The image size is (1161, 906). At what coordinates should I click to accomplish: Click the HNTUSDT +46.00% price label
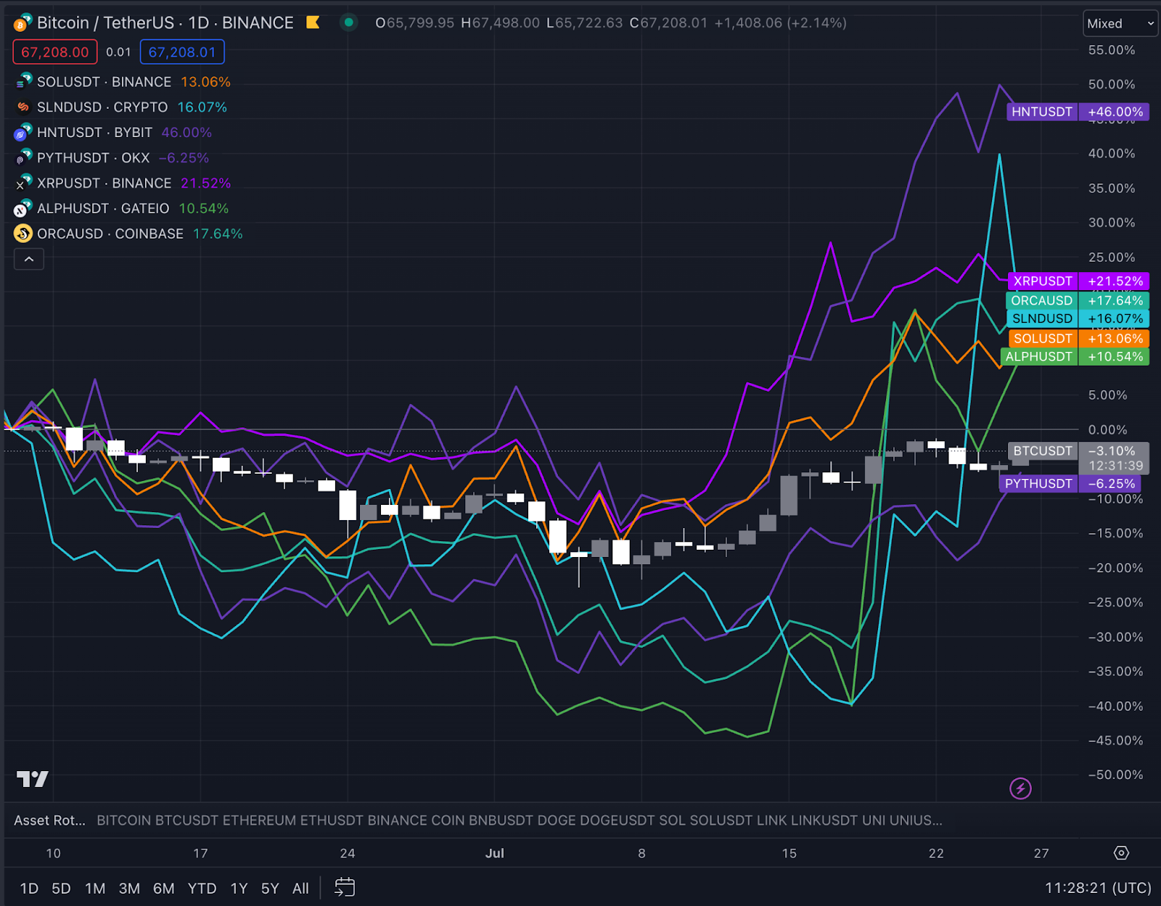tap(1078, 112)
